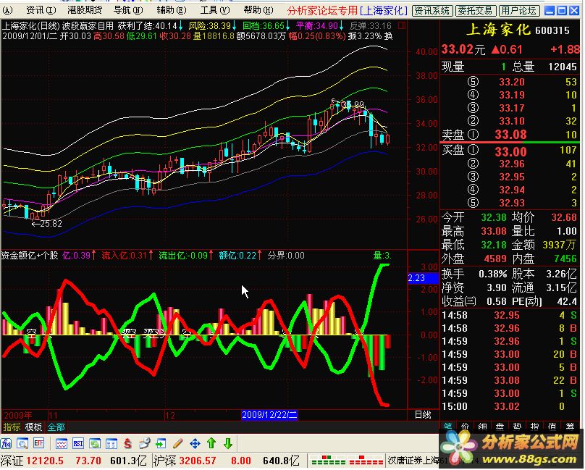This screenshot has height=470, width=585.
Task: Open the 港股期货 menu
Action: 84,10
